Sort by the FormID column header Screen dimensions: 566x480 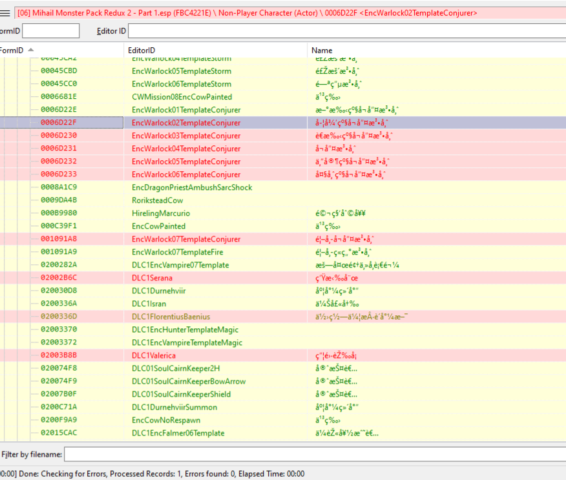coord(61,50)
